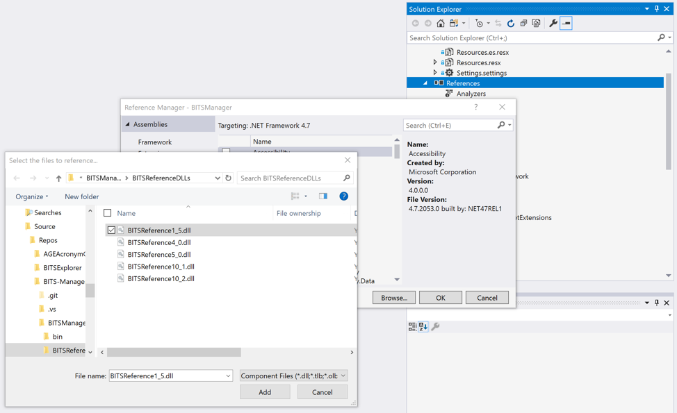
Task: Click the blue help icon in file dialog
Action: [x=343, y=196]
